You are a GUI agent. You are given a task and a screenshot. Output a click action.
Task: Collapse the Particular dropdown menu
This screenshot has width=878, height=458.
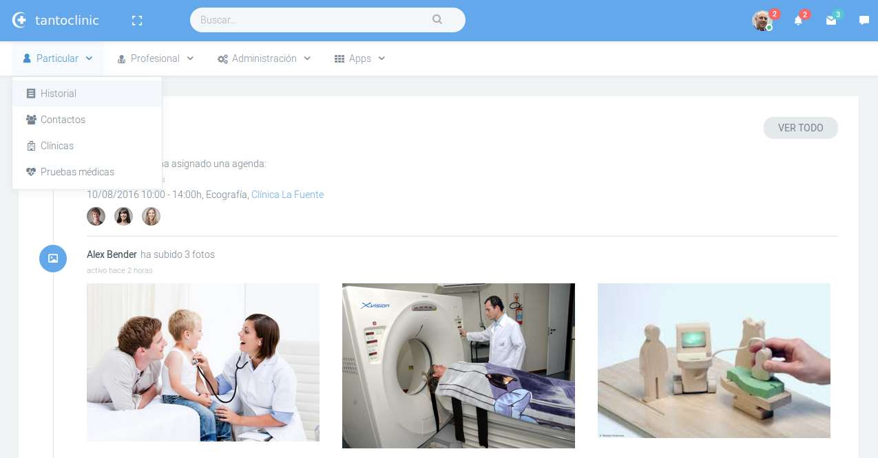(x=58, y=58)
